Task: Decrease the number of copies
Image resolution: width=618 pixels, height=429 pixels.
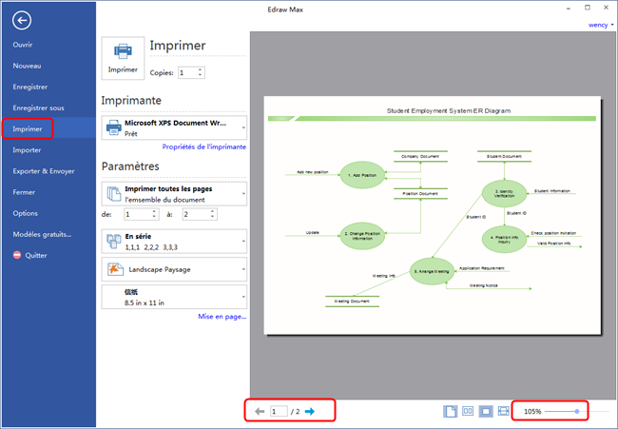Action: coord(201,75)
